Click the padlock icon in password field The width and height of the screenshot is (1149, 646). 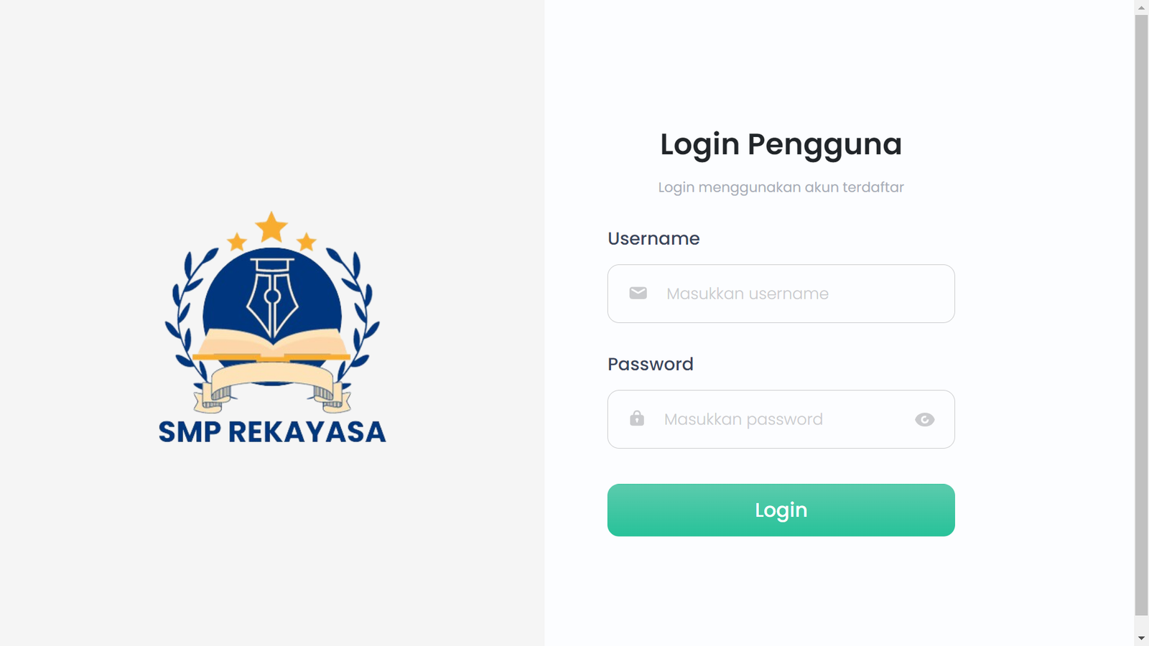point(637,418)
